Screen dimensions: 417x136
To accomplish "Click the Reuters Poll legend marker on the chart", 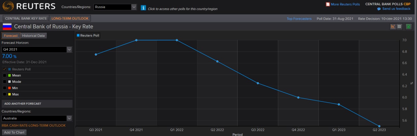I will pos(78,36).
